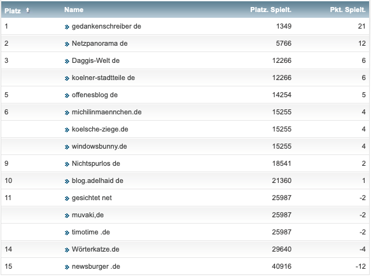
Task: Open the michilinmaennchen.de link
Action: coord(107,112)
